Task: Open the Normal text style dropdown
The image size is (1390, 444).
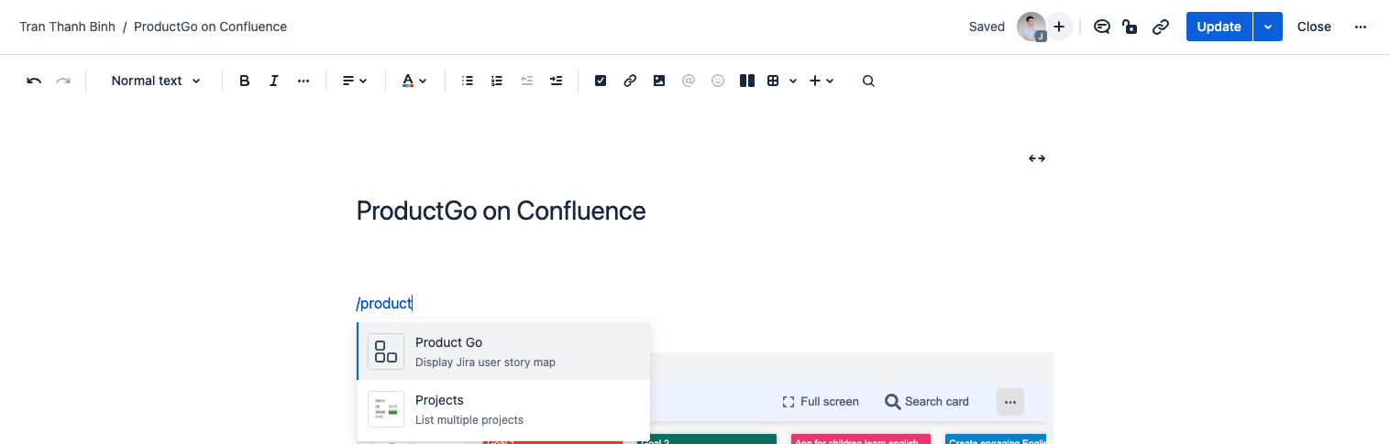Action: (x=155, y=81)
